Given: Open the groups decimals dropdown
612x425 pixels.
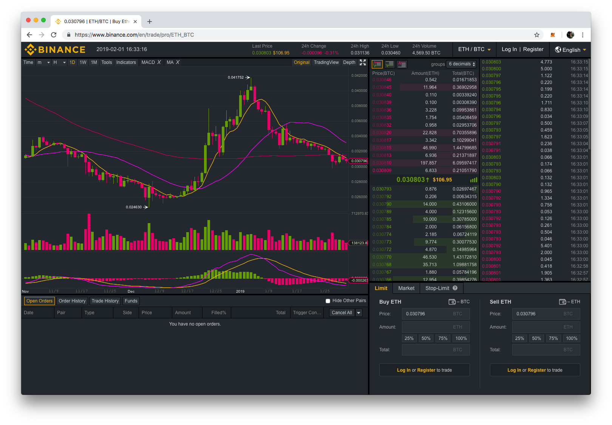Looking at the screenshot, I should (462, 64).
